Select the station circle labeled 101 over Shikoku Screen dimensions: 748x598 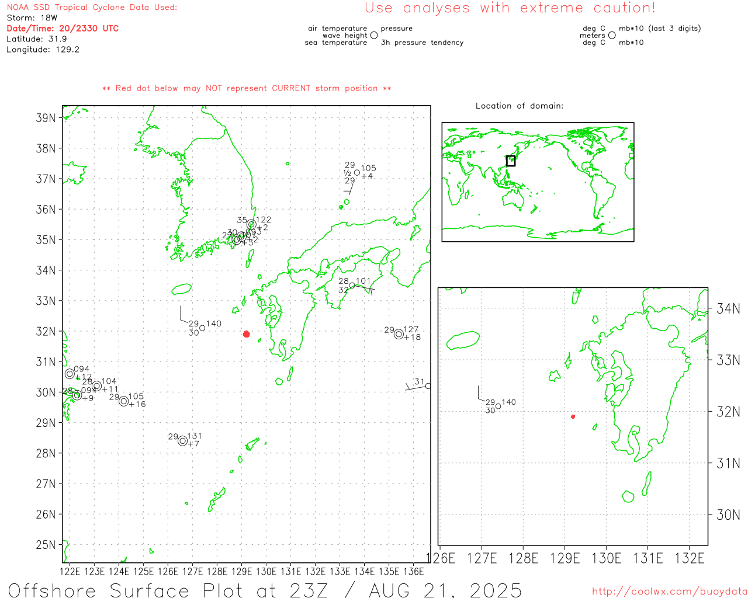point(352,286)
